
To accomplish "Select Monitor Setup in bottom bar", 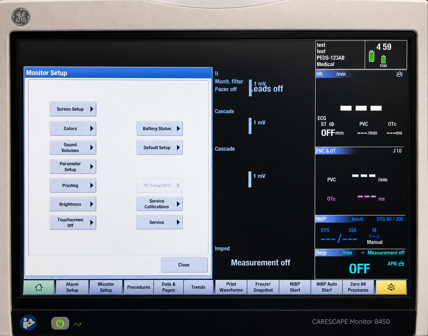I will 106,287.
